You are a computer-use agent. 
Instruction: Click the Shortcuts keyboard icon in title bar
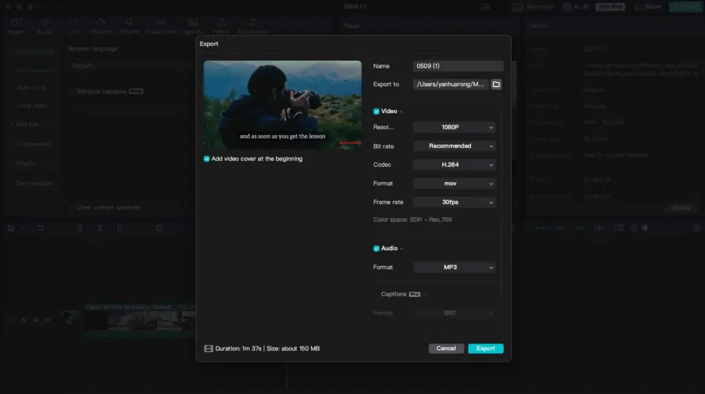518,7
